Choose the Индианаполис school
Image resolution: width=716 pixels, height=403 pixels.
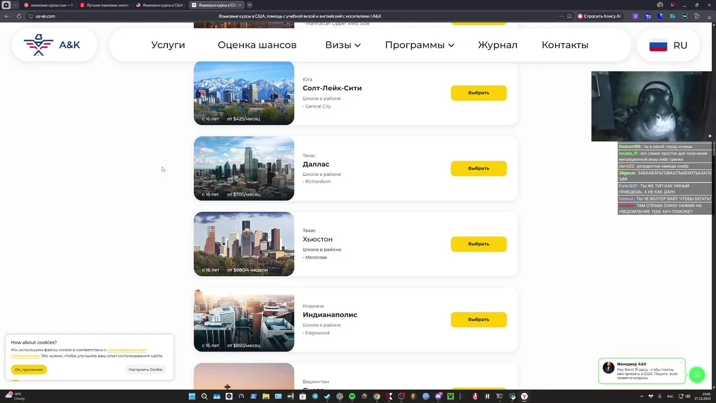pyautogui.click(x=479, y=320)
